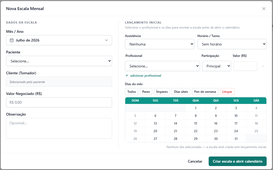The width and height of the screenshot is (273, 170).
Task: Expand the Profissional Selecione dropdown
Action: tap(162, 66)
